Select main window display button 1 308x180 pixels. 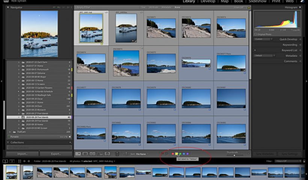(5, 161)
